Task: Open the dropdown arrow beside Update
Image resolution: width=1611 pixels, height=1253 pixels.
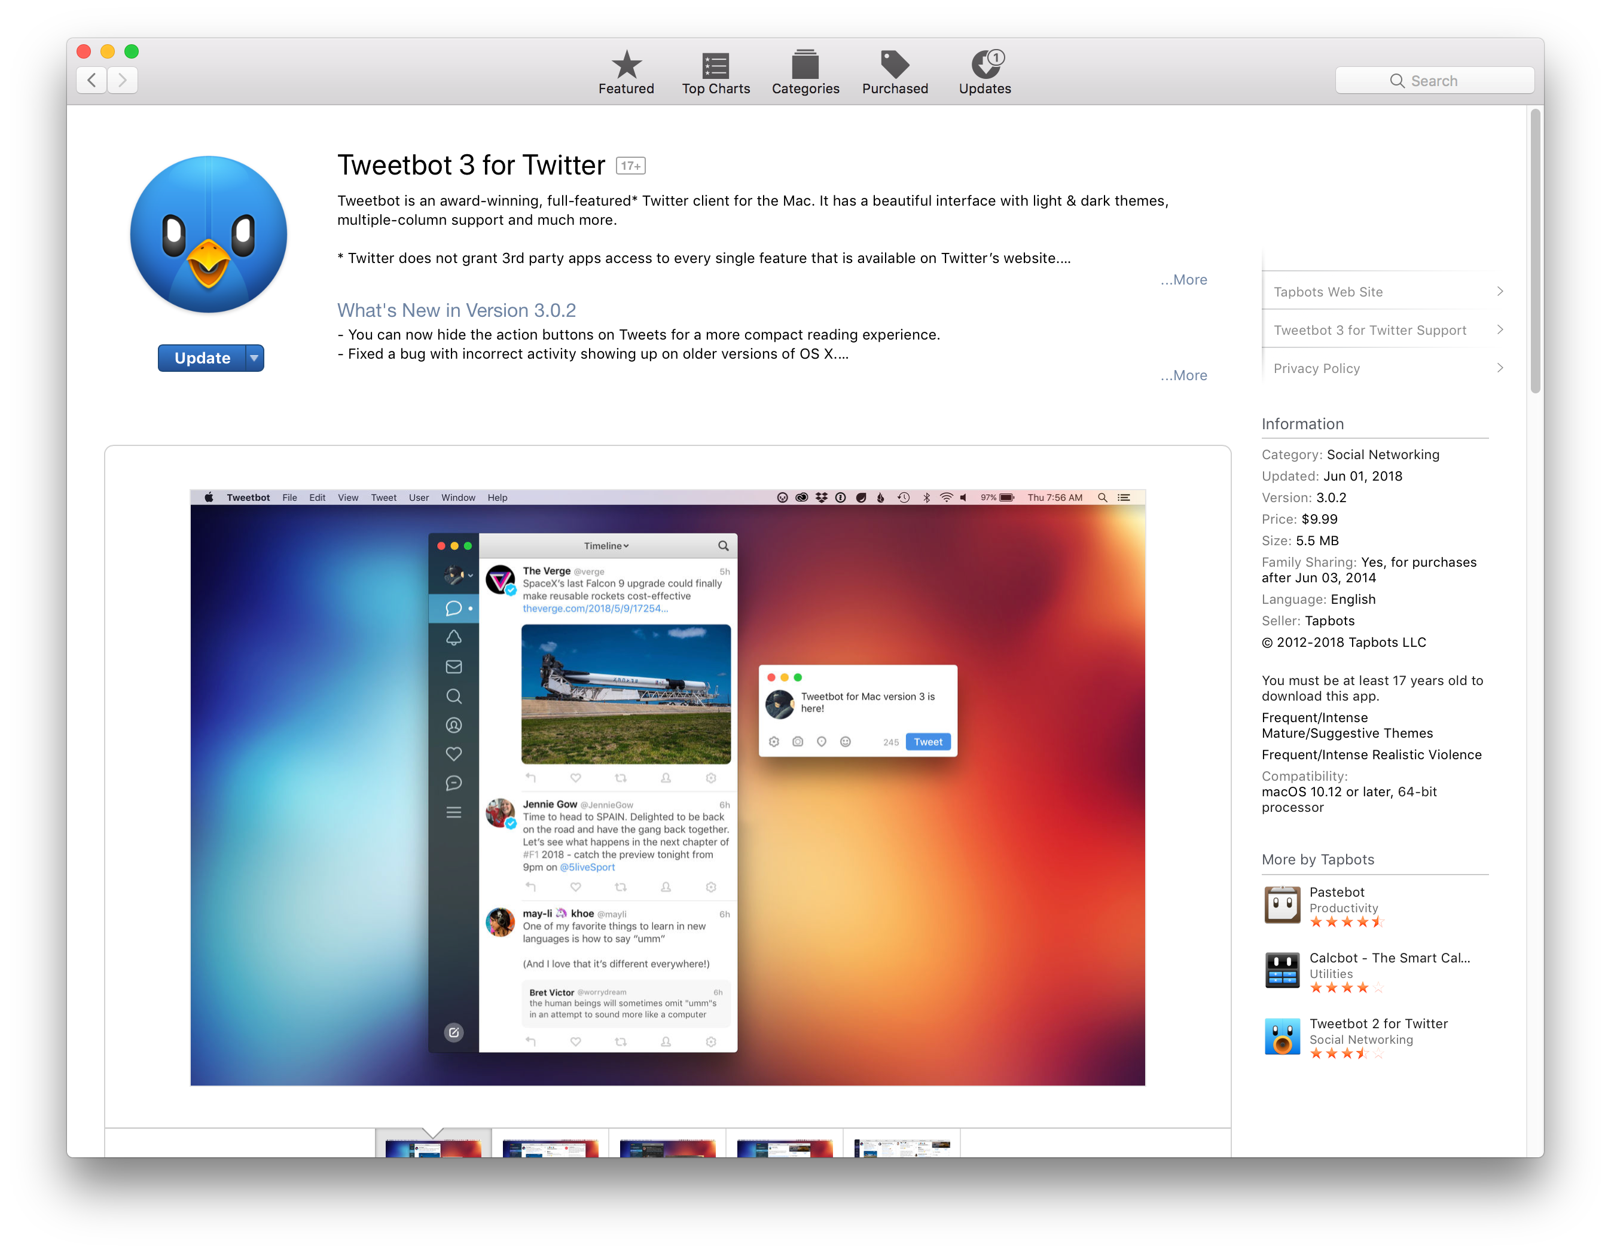Action: (x=254, y=357)
